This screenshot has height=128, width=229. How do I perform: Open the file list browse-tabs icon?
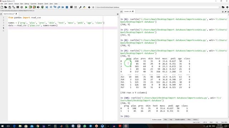pos(18,7)
